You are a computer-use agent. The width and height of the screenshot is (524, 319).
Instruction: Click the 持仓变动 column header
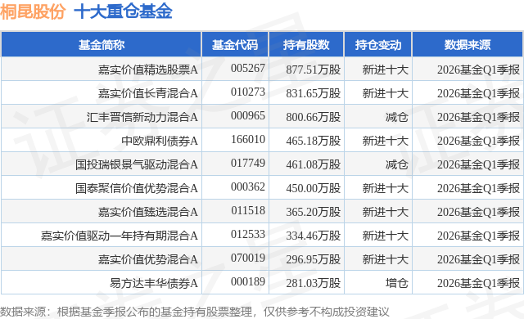pyautogui.click(x=378, y=44)
